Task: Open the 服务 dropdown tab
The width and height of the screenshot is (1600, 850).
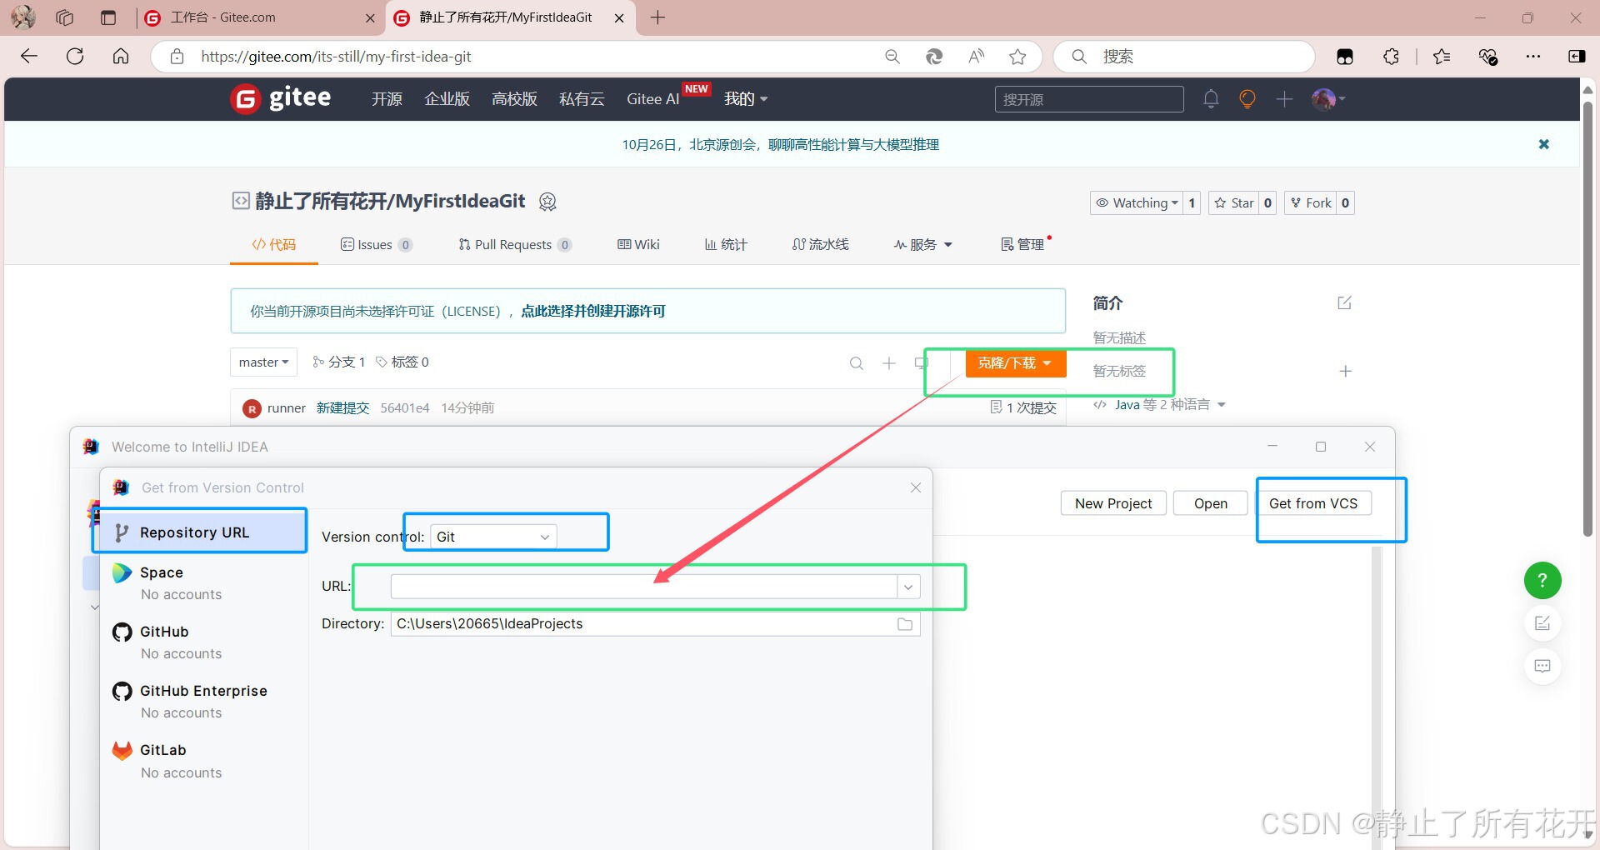Action: (x=922, y=244)
